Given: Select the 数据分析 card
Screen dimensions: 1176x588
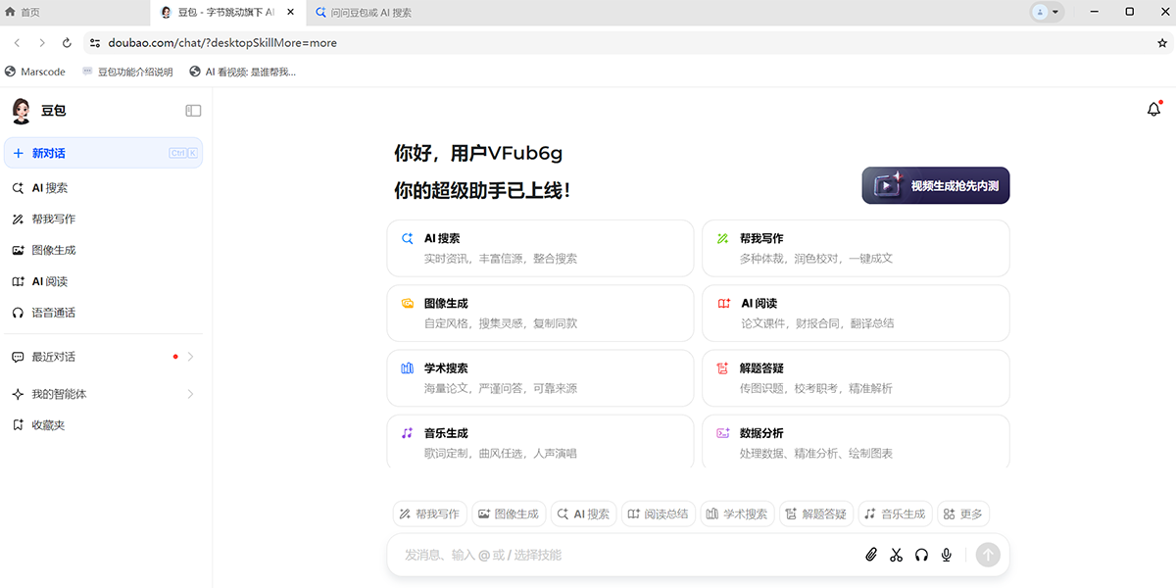Looking at the screenshot, I should [856, 443].
